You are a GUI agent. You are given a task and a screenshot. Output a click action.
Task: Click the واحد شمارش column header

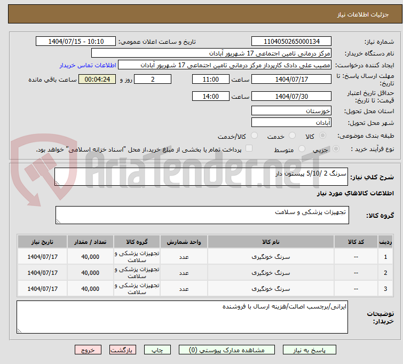[x=184, y=242]
